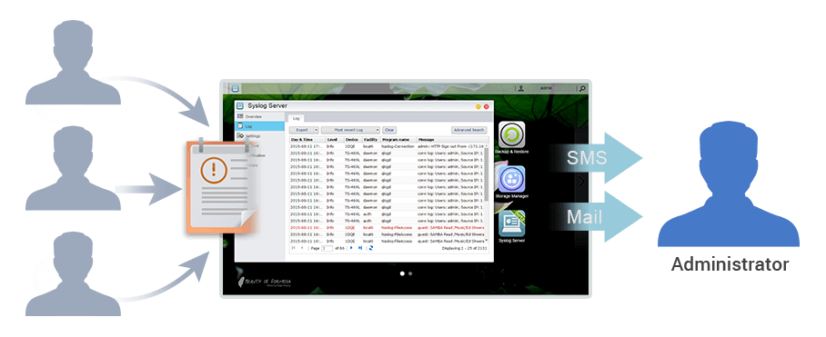Click the page number input field
Viewport: 826px width, 337px height.
click(x=327, y=248)
